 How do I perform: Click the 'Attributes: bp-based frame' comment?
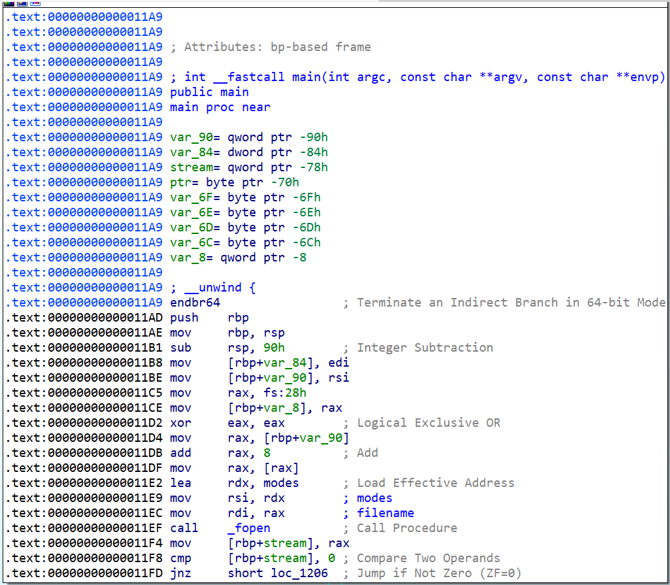(x=271, y=47)
